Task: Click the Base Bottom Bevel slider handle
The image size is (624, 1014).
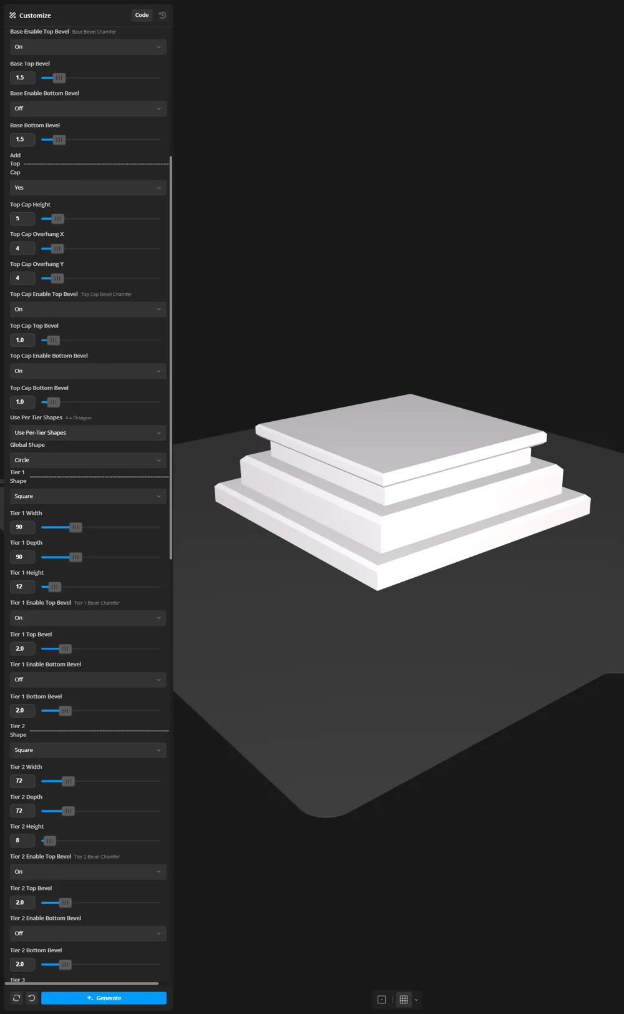Action: coord(59,140)
